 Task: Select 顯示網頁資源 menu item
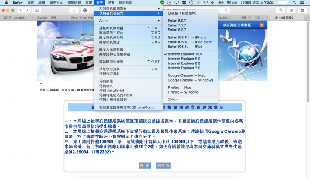click(128, 42)
